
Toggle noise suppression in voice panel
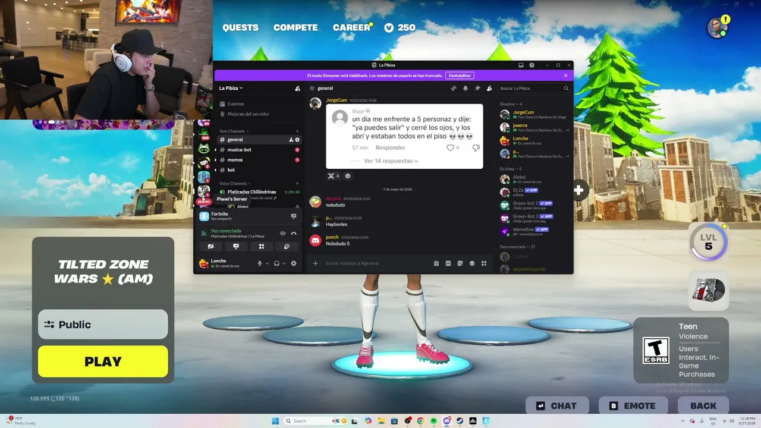click(x=283, y=233)
